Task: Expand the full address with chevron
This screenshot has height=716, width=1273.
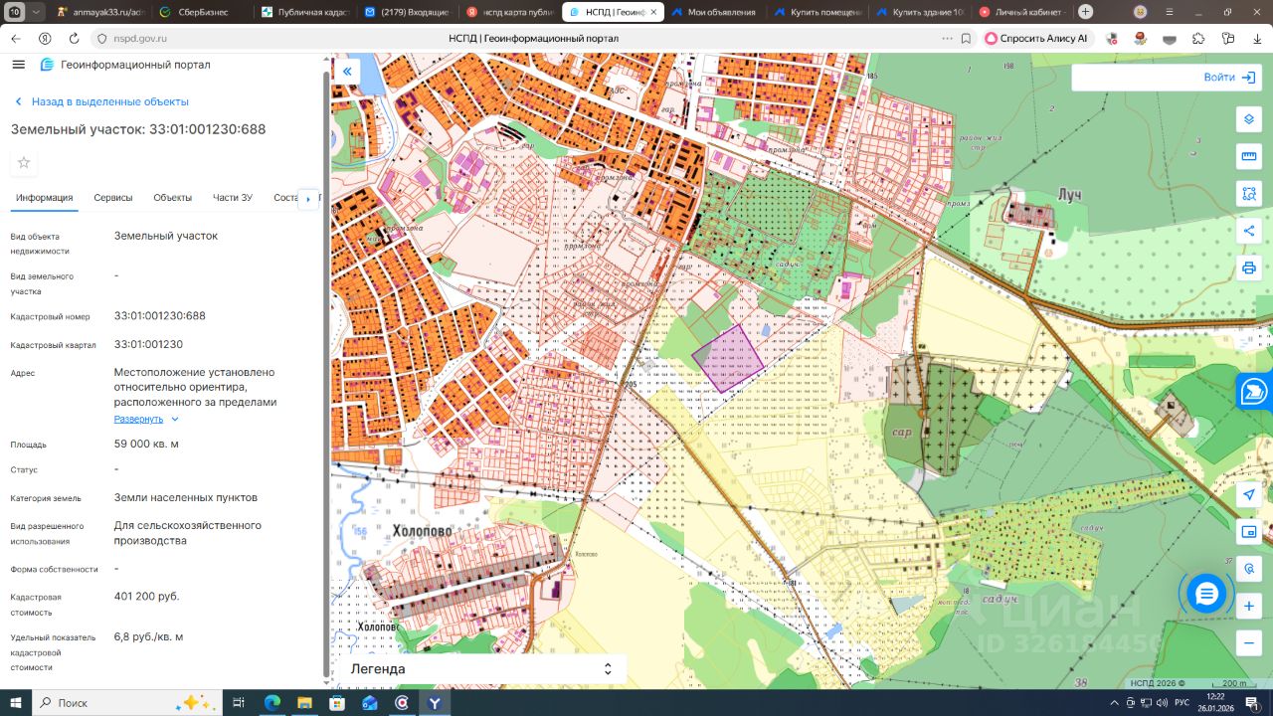Action: pos(175,420)
